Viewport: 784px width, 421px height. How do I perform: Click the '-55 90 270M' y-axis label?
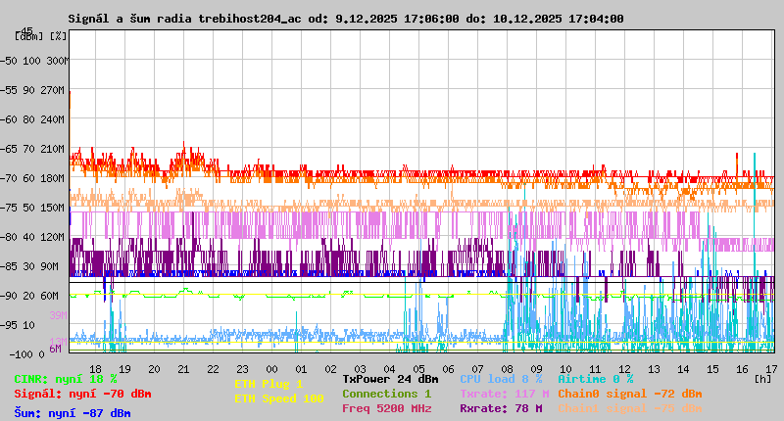32,90
